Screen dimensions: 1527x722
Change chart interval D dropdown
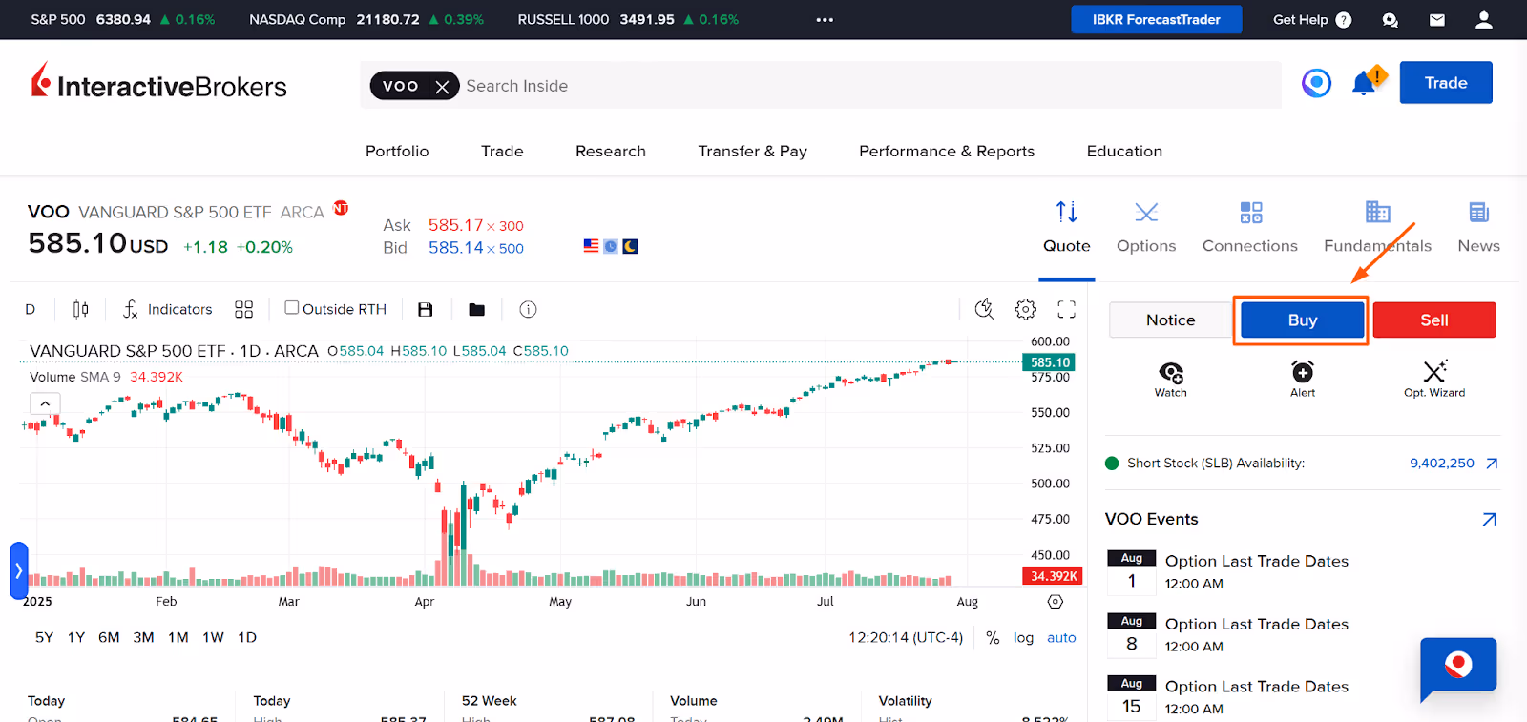click(x=31, y=309)
